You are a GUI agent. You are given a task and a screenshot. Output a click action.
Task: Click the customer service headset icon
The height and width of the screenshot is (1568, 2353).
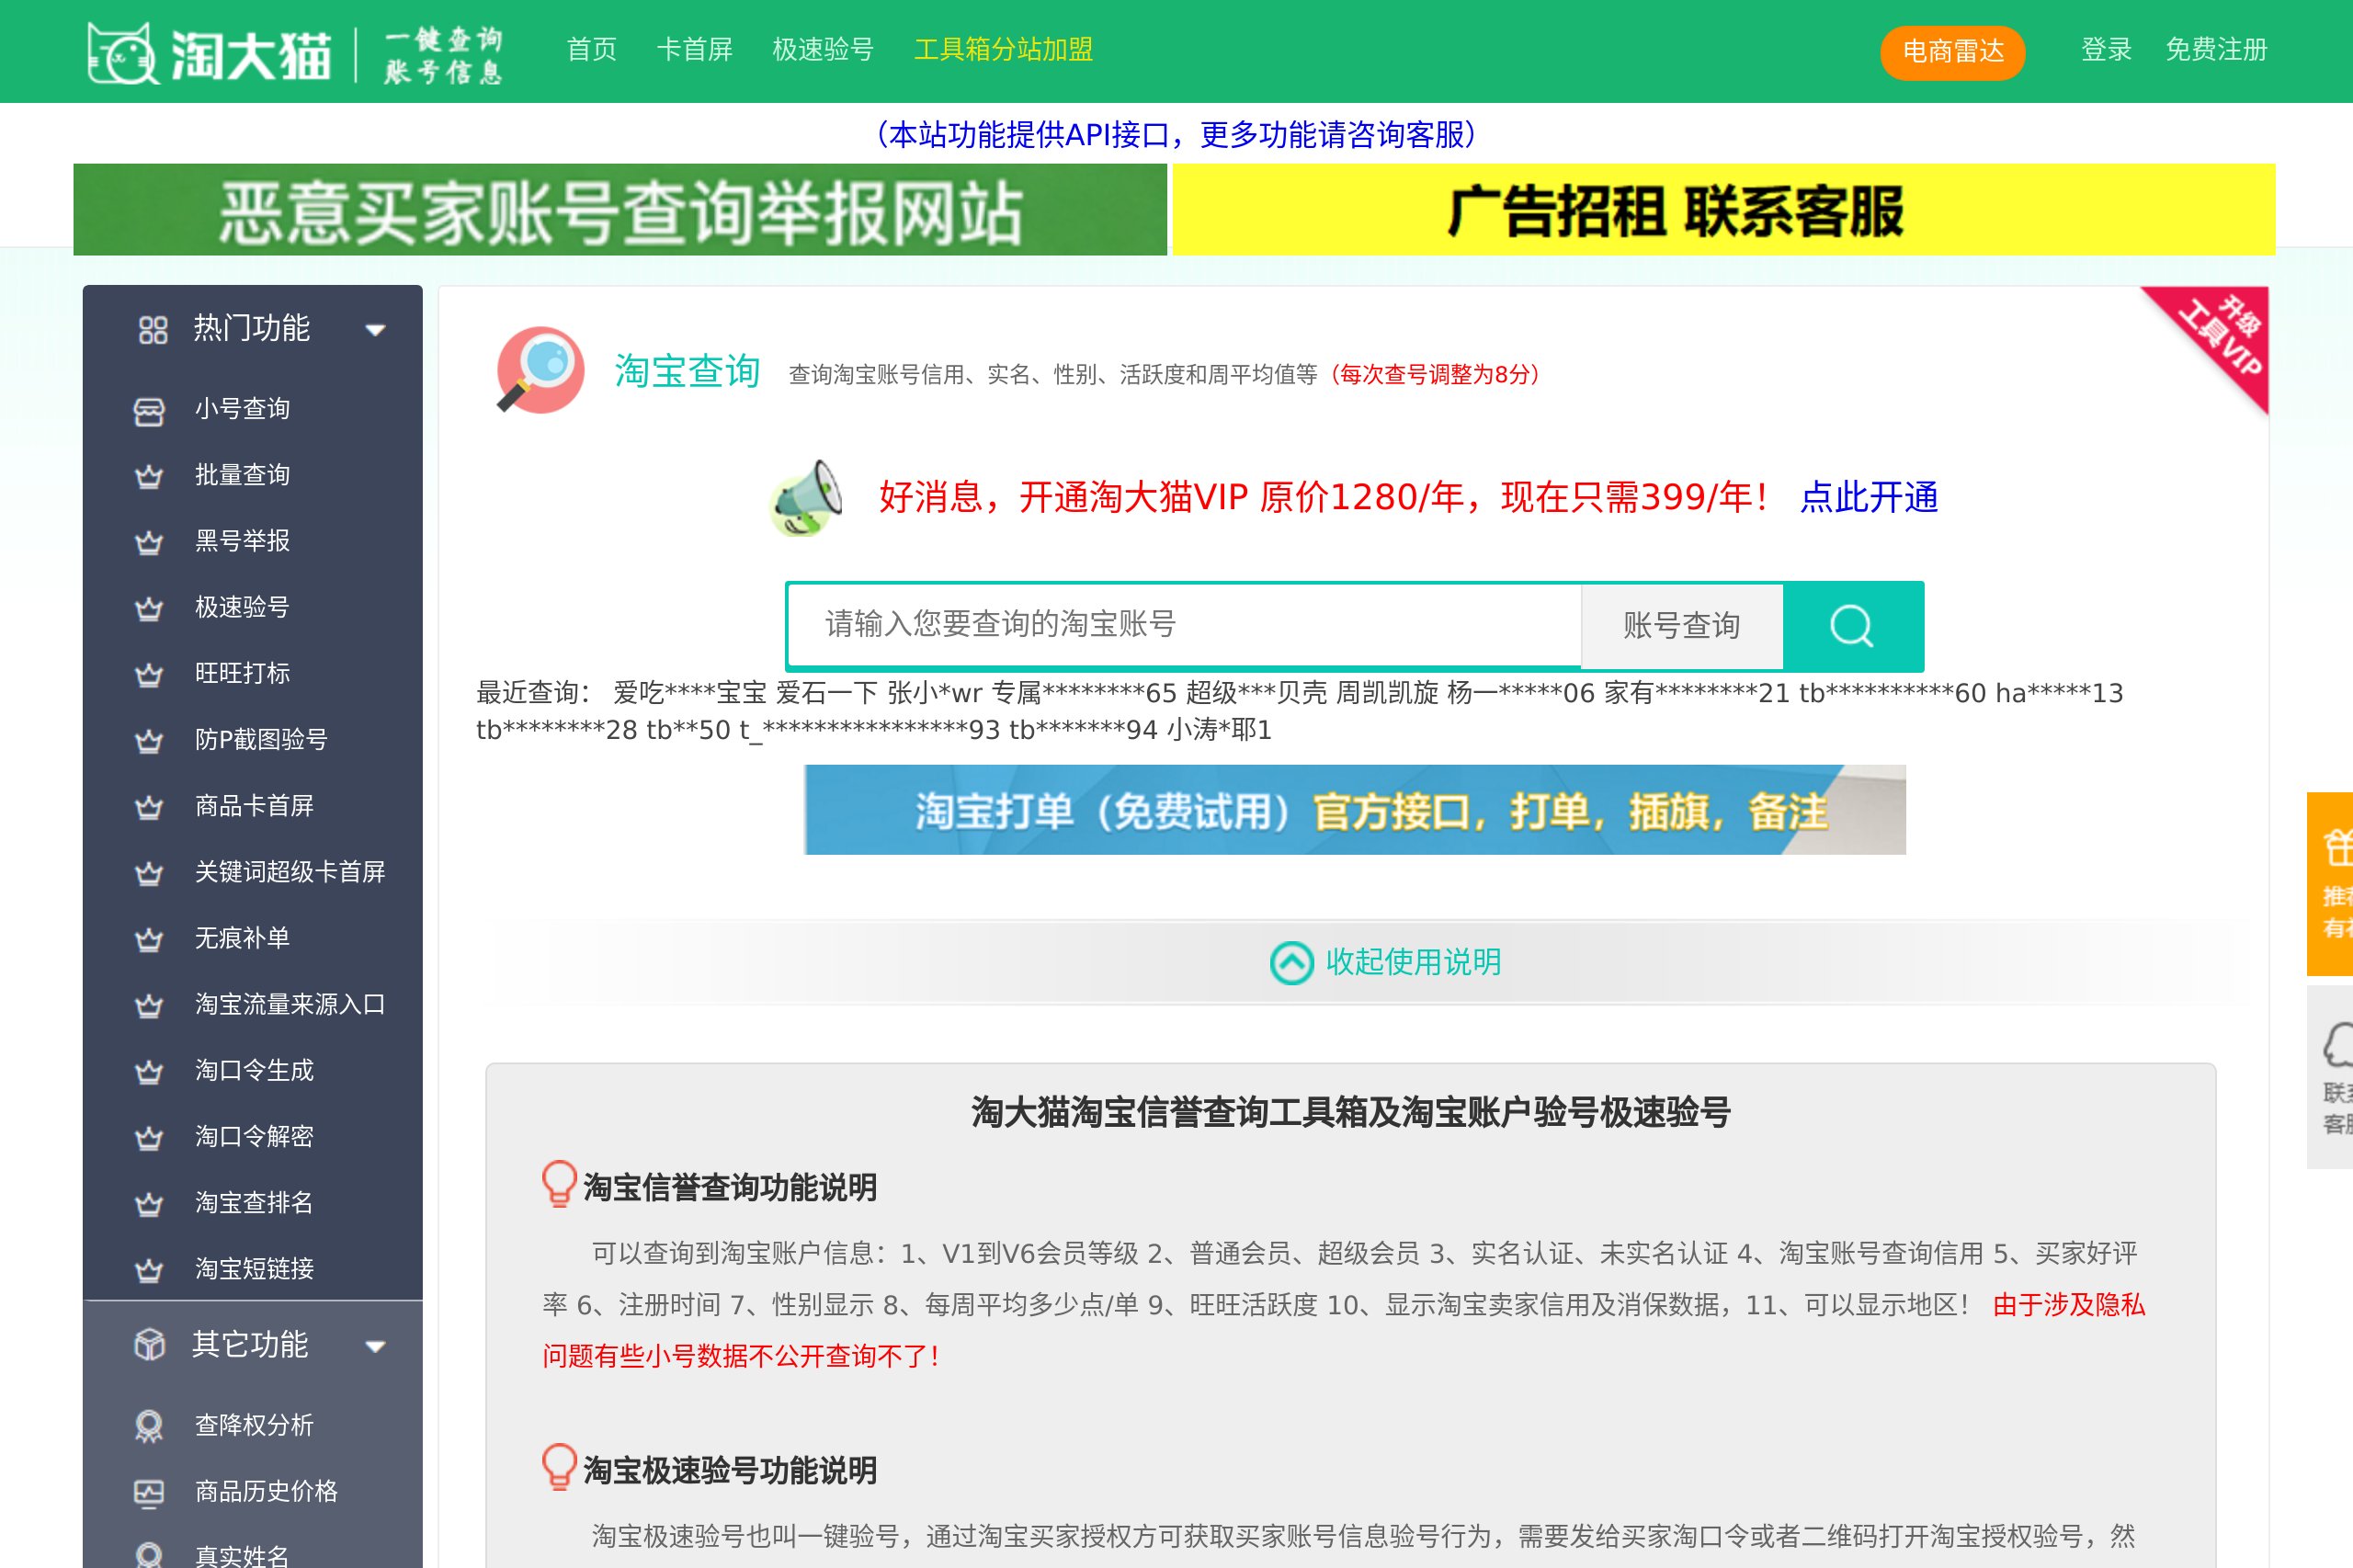pos(2338,1046)
